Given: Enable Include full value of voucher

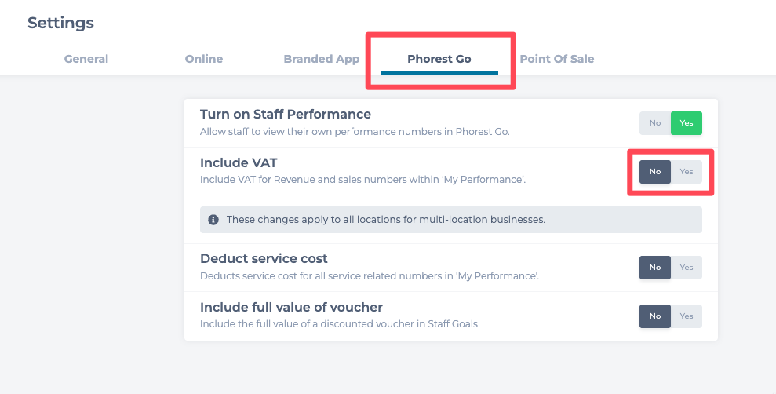Looking at the screenshot, I should pos(687,316).
